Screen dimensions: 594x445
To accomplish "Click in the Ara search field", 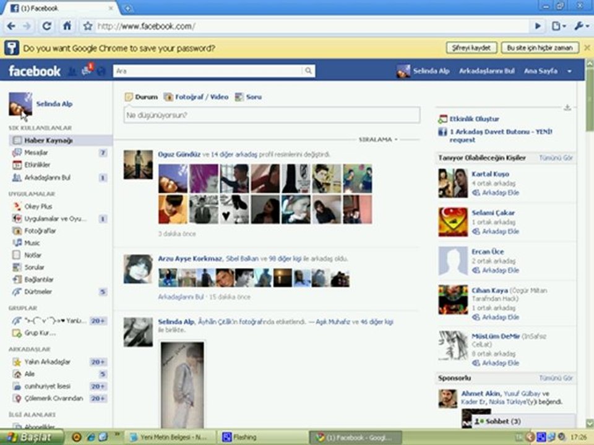I will [209, 70].
